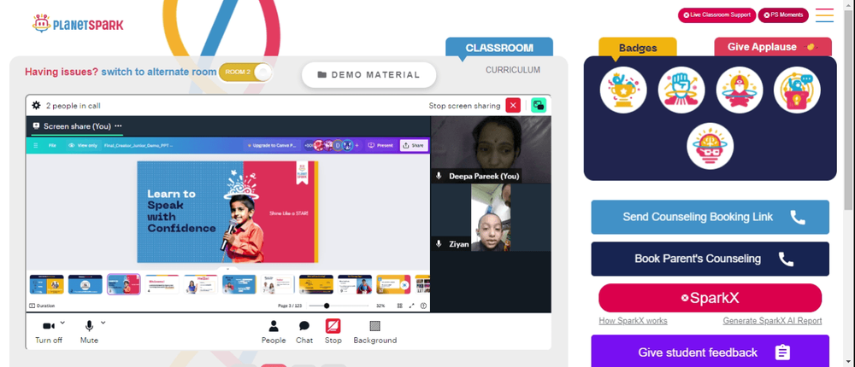Click the green picture-in-picture layout icon
The height and width of the screenshot is (367, 855).
coord(539,106)
